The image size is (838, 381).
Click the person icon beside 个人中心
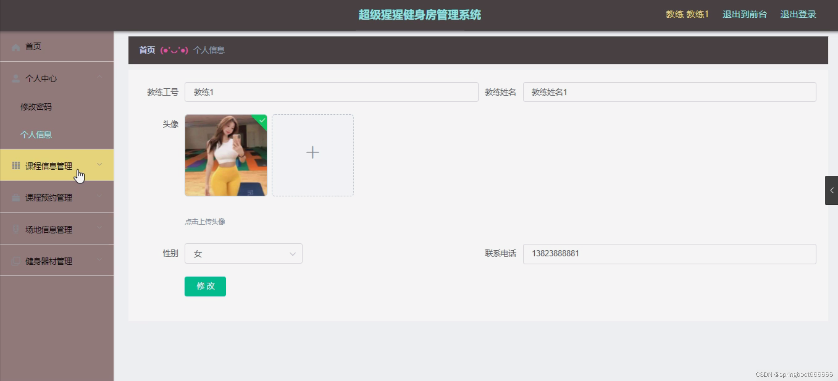coord(16,79)
